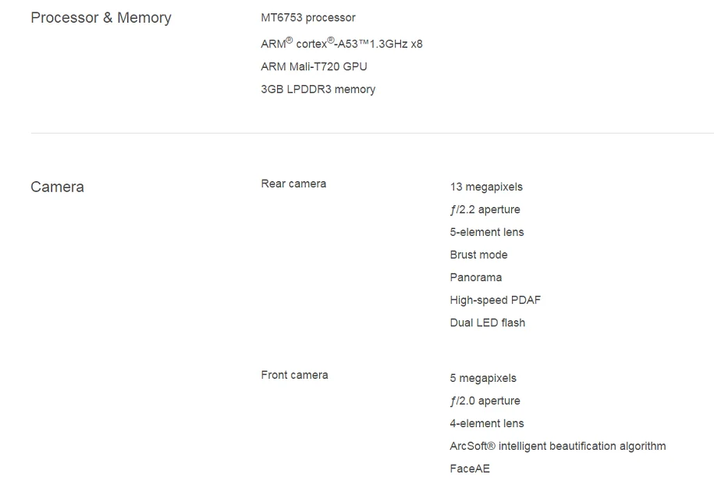
Task: Click the ARM cortex-A53 1.3GHz x8 line
Action: (342, 43)
